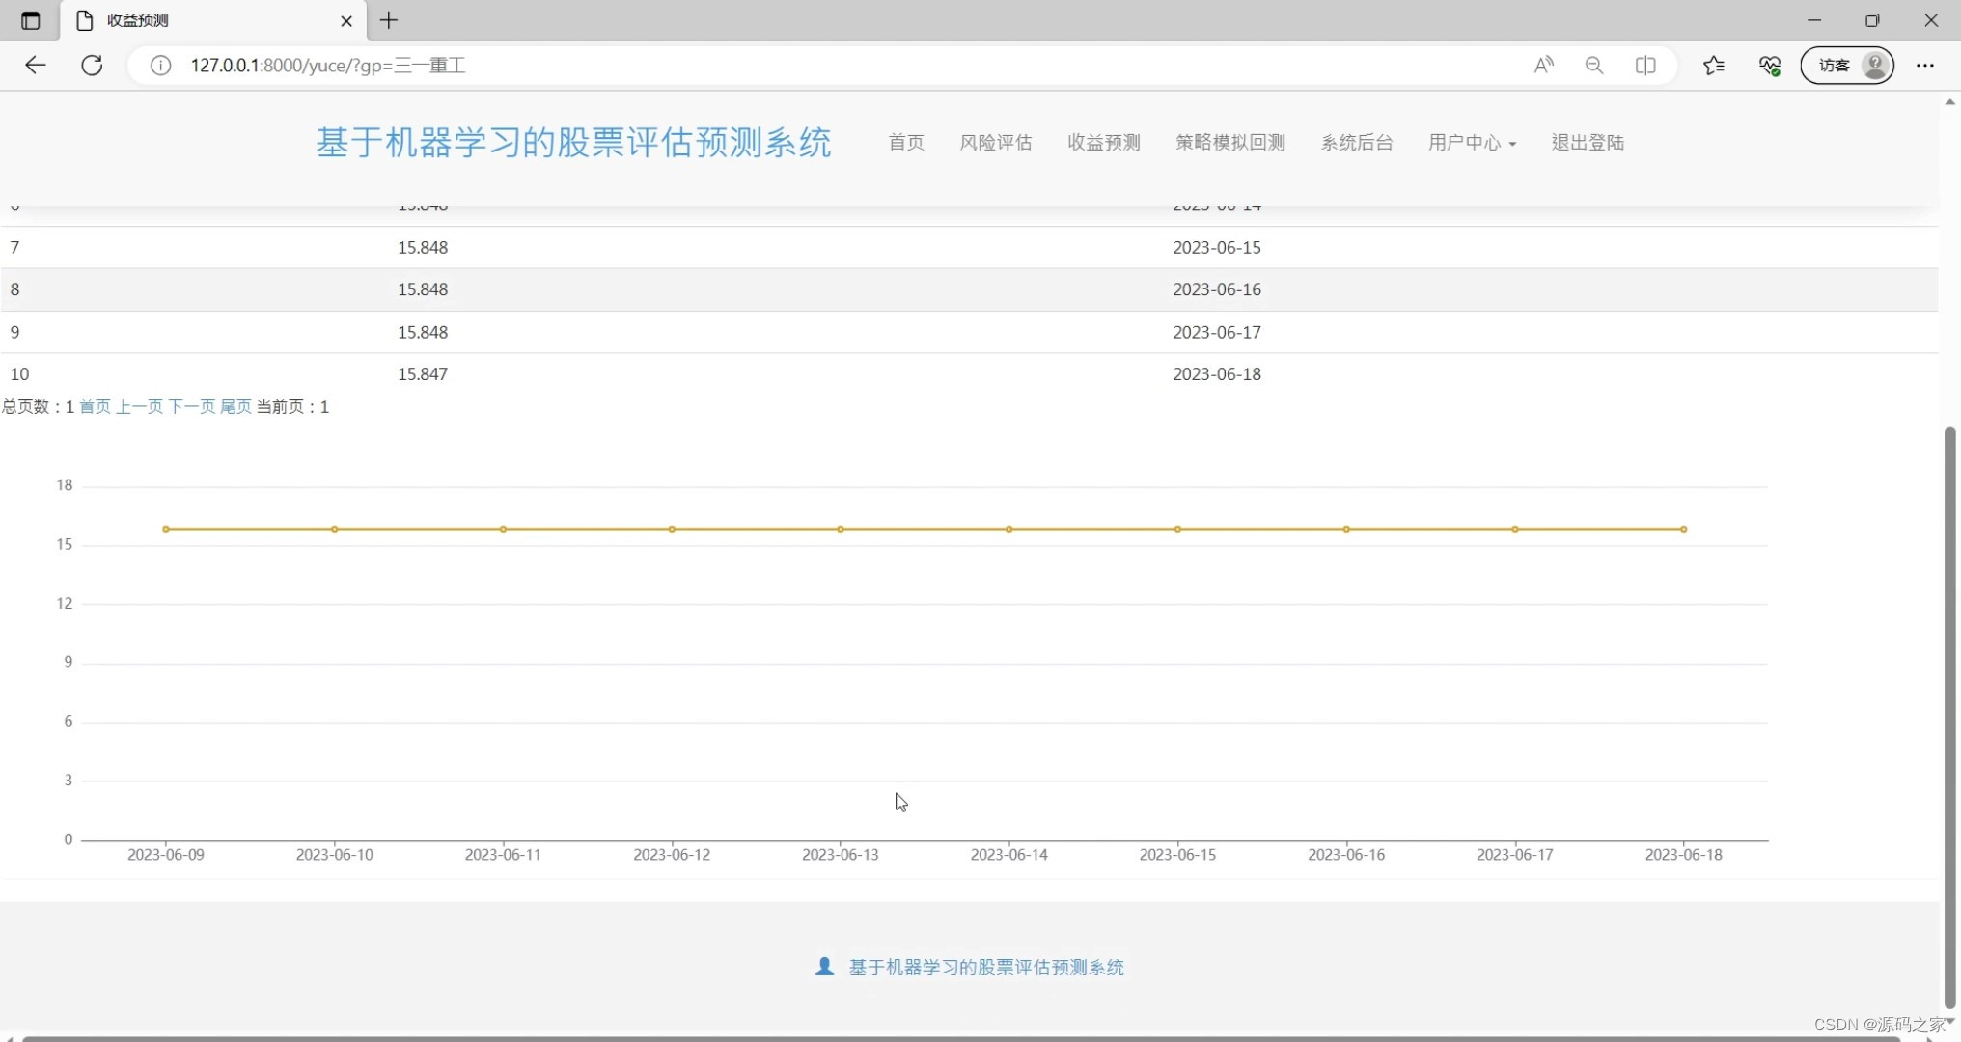Select the 15.848 value in row 9

pyautogui.click(x=423, y=332)
